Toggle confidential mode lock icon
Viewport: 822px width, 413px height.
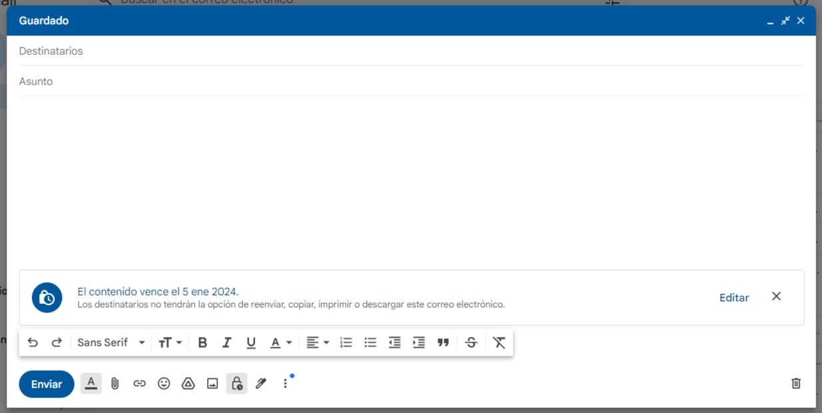point(236,384)
